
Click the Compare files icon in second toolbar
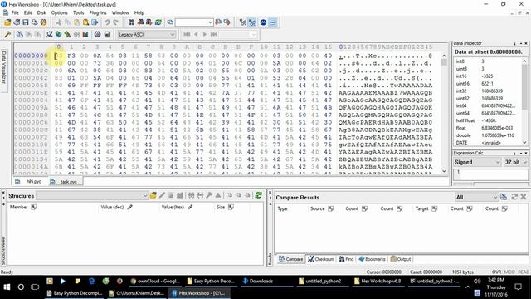point(20,34)
